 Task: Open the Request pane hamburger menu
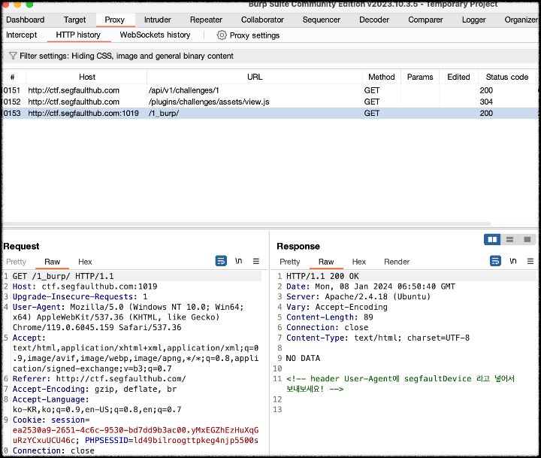(x=256, y=261)
